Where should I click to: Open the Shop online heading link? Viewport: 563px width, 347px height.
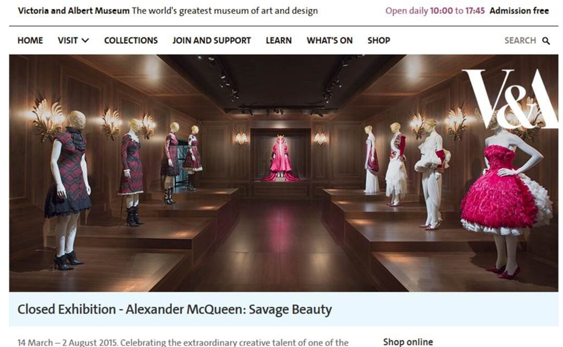click(x=408, y=342)
